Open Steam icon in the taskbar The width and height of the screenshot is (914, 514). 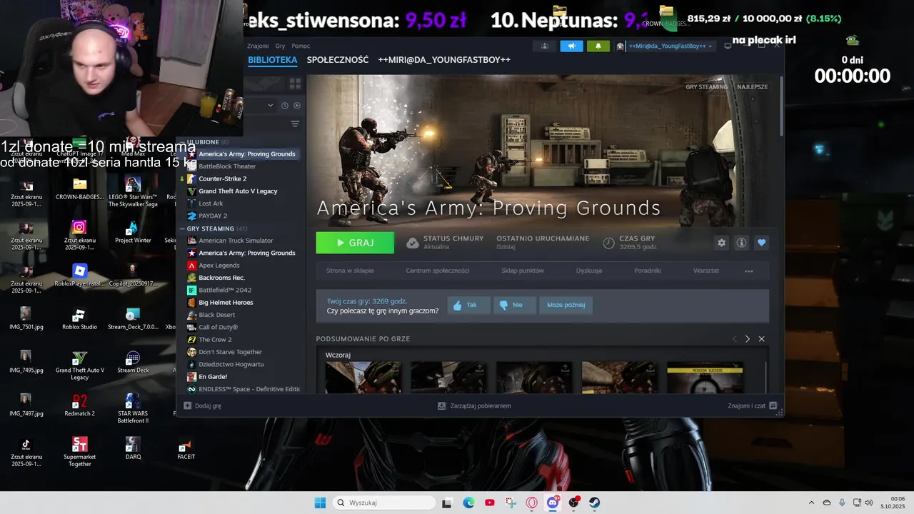[x=594, y=503]
